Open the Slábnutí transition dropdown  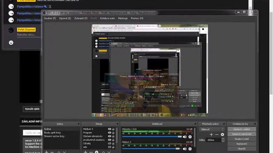[x=212, y=129]
